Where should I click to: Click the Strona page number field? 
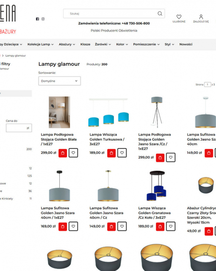(208, 85)
